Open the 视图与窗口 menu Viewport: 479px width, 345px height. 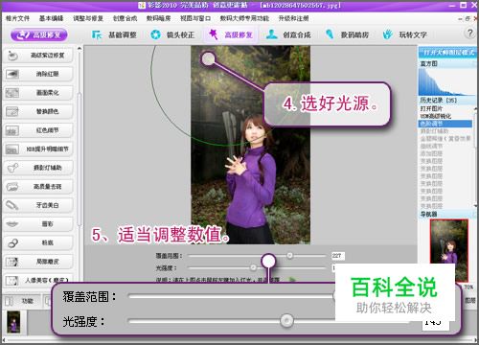195,18
